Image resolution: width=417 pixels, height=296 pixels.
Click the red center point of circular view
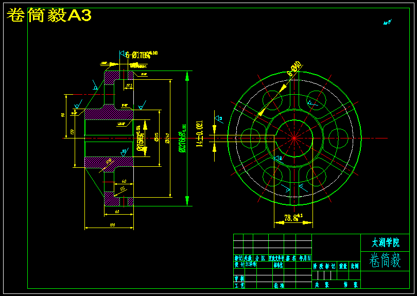[x=294, y=138]
